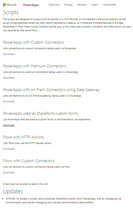
Task: Click the Microsoft logo icon
Action: coord(4,5)
